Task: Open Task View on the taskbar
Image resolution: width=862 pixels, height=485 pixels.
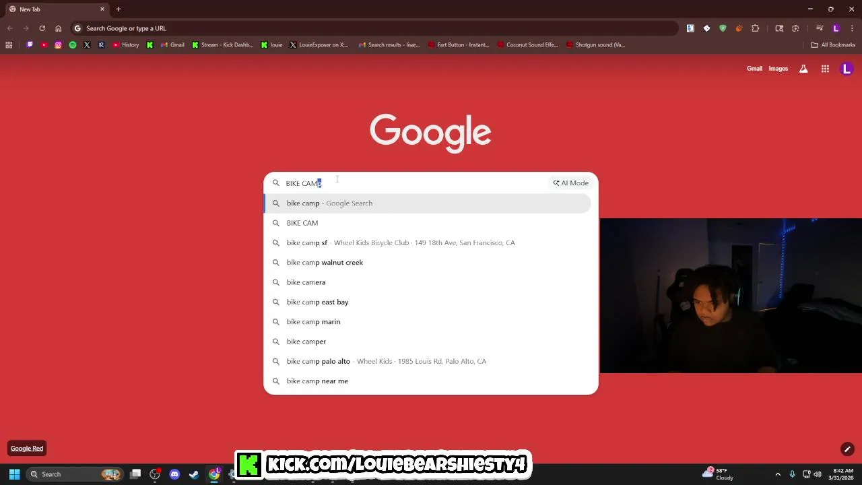Action: click(135, 474)
